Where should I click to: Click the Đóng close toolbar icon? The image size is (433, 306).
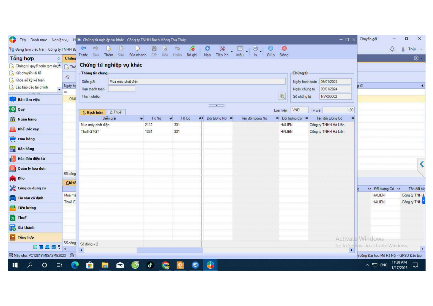284,49
